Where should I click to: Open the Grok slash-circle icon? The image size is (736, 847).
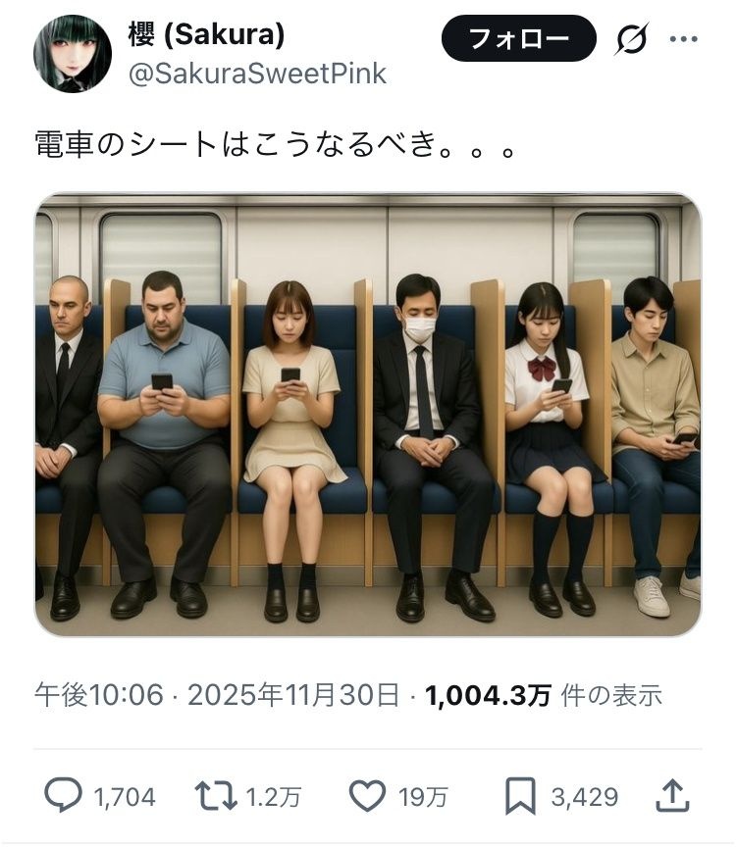(x=631, y=39)
